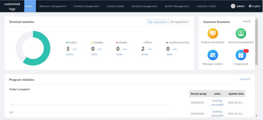Open the Unapproved items icon
Viewport: 263px width, 120px height.
241,55
